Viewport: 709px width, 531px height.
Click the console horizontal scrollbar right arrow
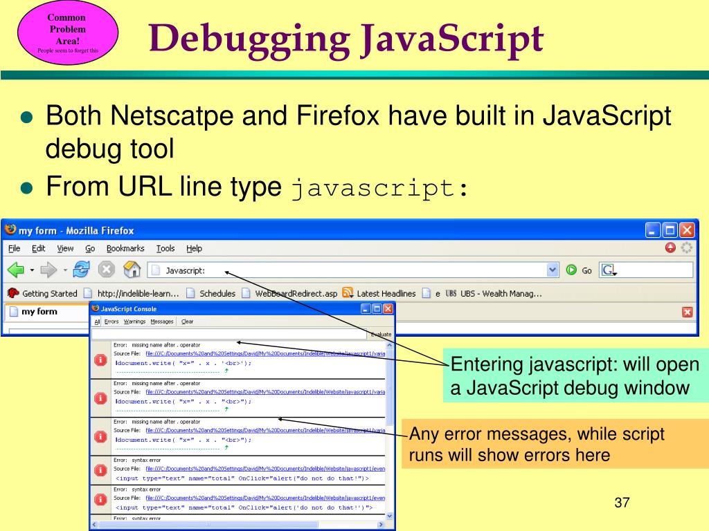(x=382, y=524)
